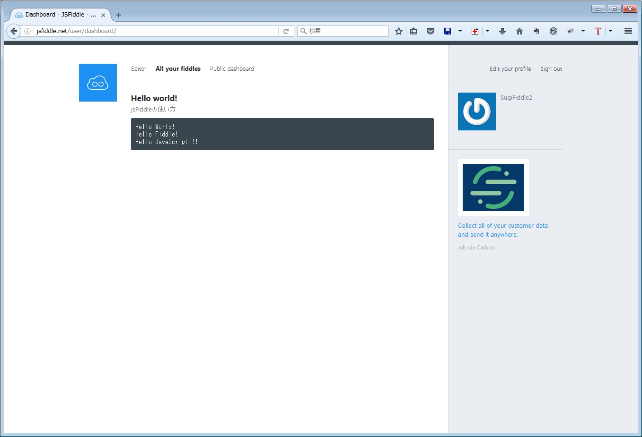Open the Hello world! fiddle
Viewport: 642px width, 437px height.
tap(154, 98)
